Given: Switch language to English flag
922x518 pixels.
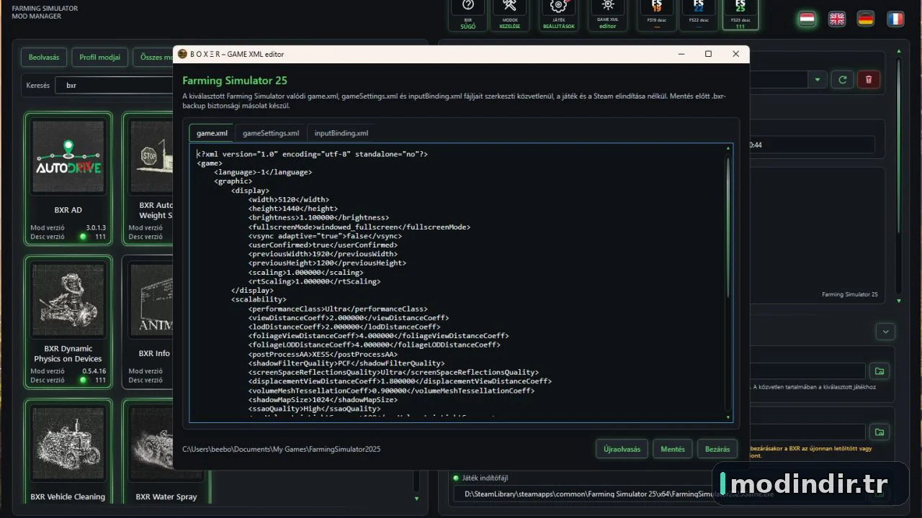Looking at the screenshot, I should point(837,19).
